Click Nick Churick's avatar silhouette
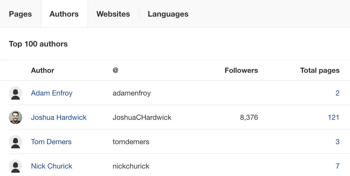The width and height of the screenshot is (350, 176). coord(16,166)
